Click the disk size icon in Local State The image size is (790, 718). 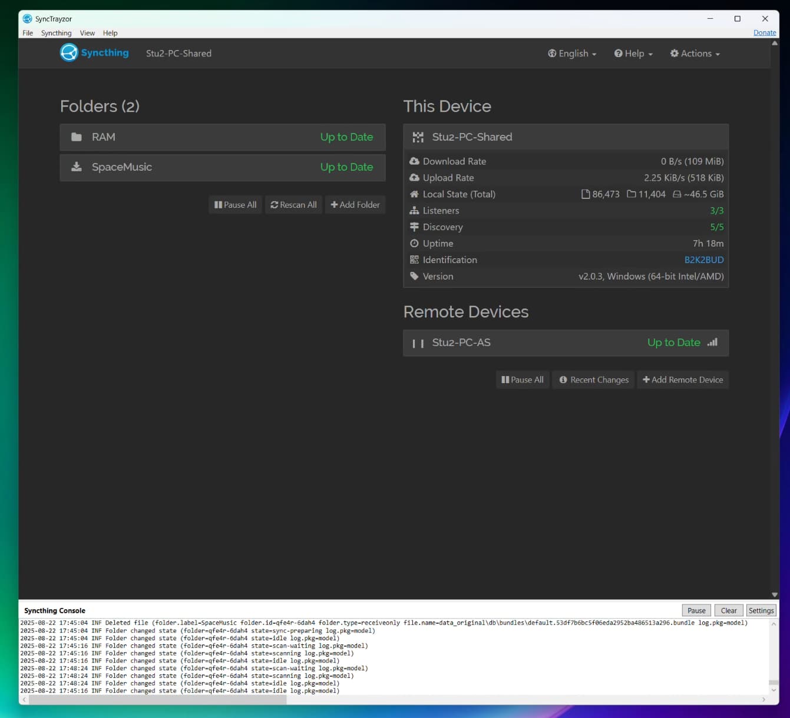[677, 194]
